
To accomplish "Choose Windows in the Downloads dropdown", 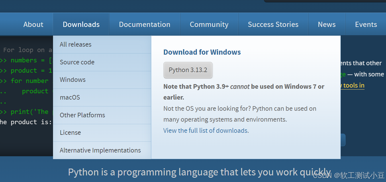I will [x=73, y=80].
